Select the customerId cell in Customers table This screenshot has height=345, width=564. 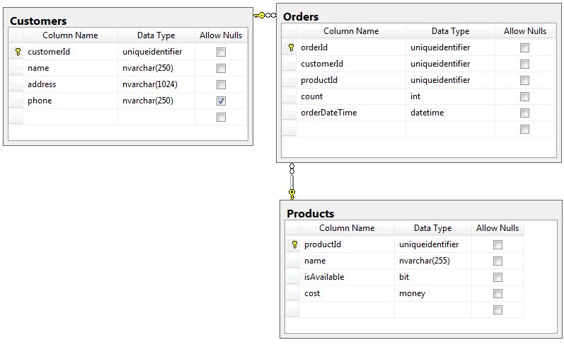point(70,52)
